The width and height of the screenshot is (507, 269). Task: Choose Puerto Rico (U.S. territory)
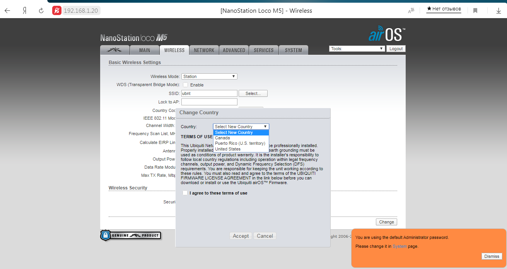tap(241, 143)
